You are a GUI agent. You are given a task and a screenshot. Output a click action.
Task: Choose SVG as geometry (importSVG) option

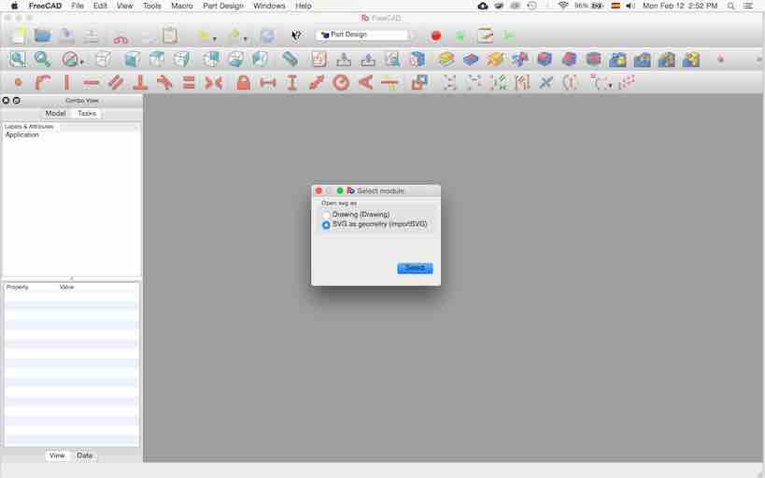tap(326, 225)
